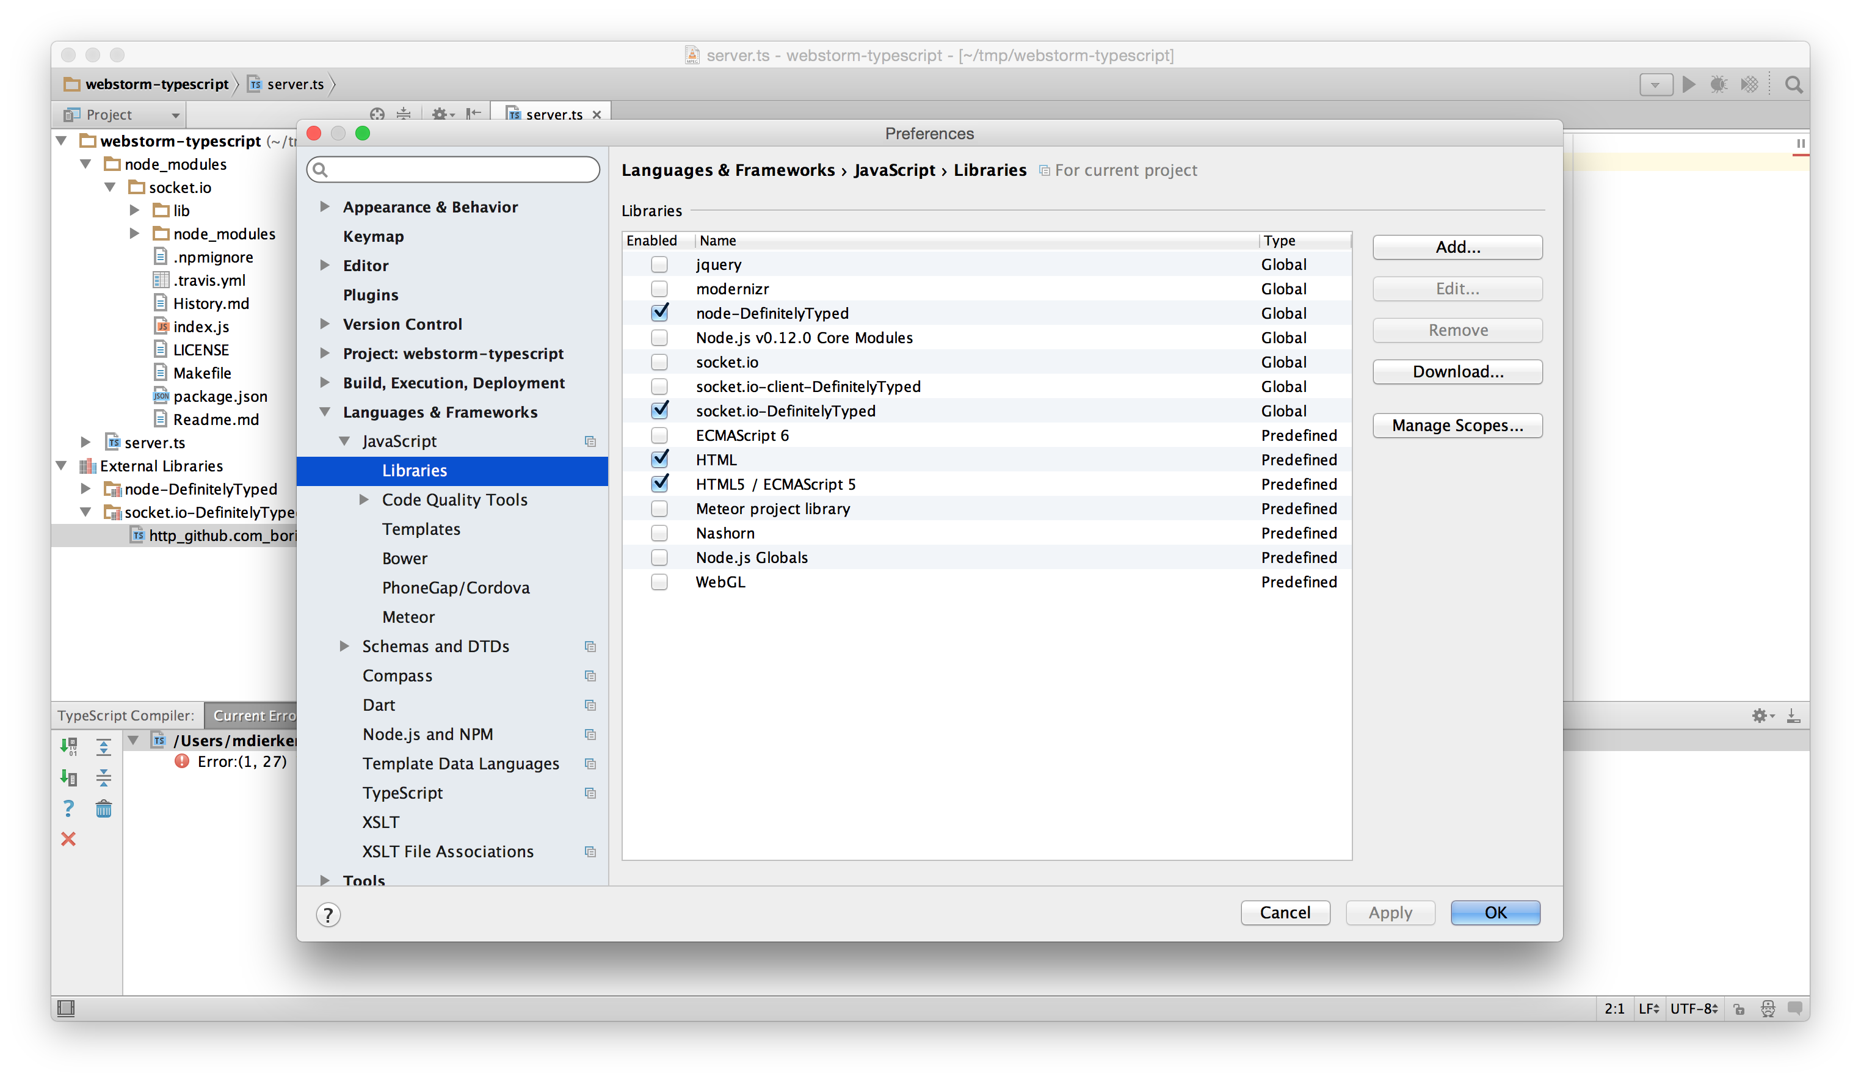Open Search Everywhere magnifier in main window
The width and height of the screenshot is (1861, 1082).
point(1793,84)
